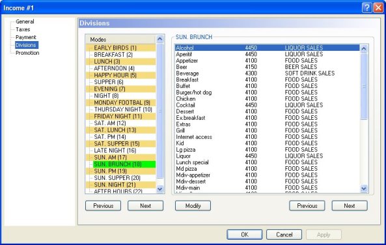Switch to the Payment page
The image size is (386, 245).
(x=26, y=37)
